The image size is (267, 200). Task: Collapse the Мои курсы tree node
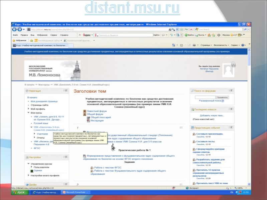coord(28,113)
